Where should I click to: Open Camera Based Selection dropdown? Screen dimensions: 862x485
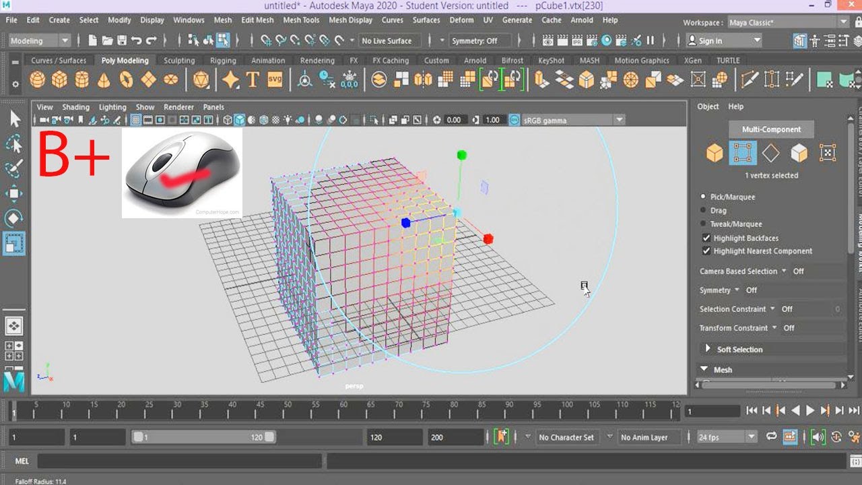tap(783, 271)
